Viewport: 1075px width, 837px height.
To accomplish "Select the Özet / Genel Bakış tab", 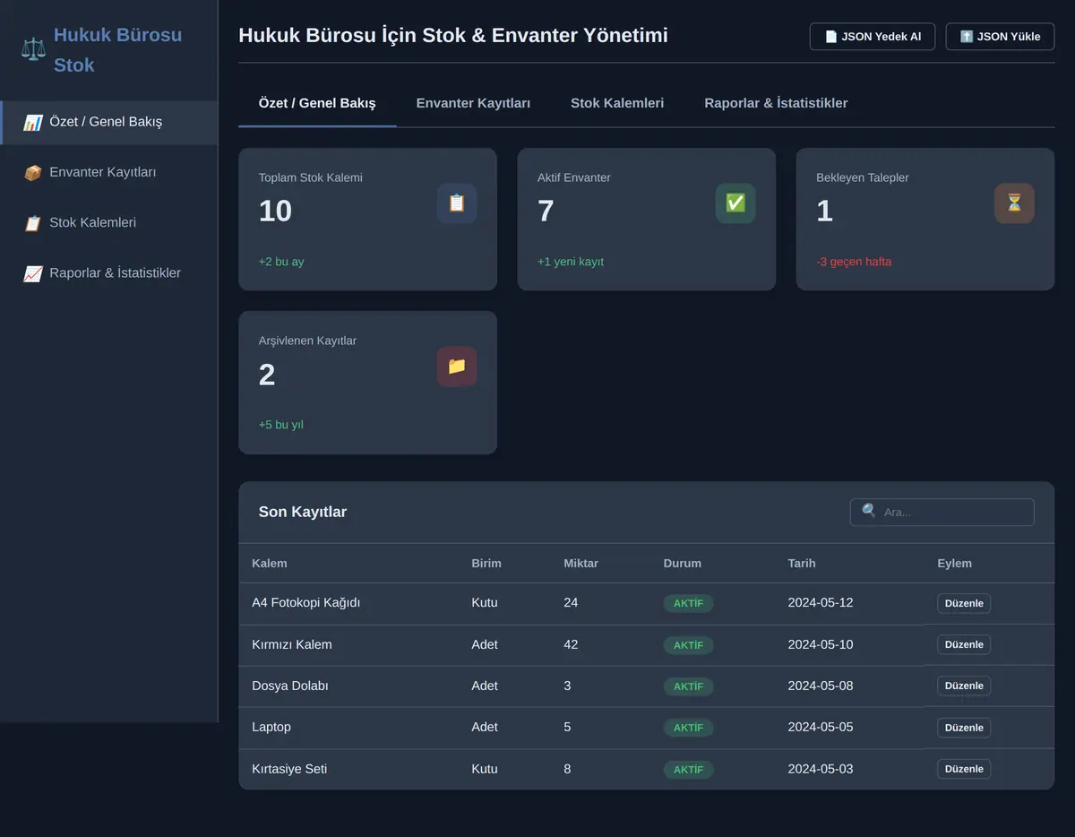I will coord(317,103).
